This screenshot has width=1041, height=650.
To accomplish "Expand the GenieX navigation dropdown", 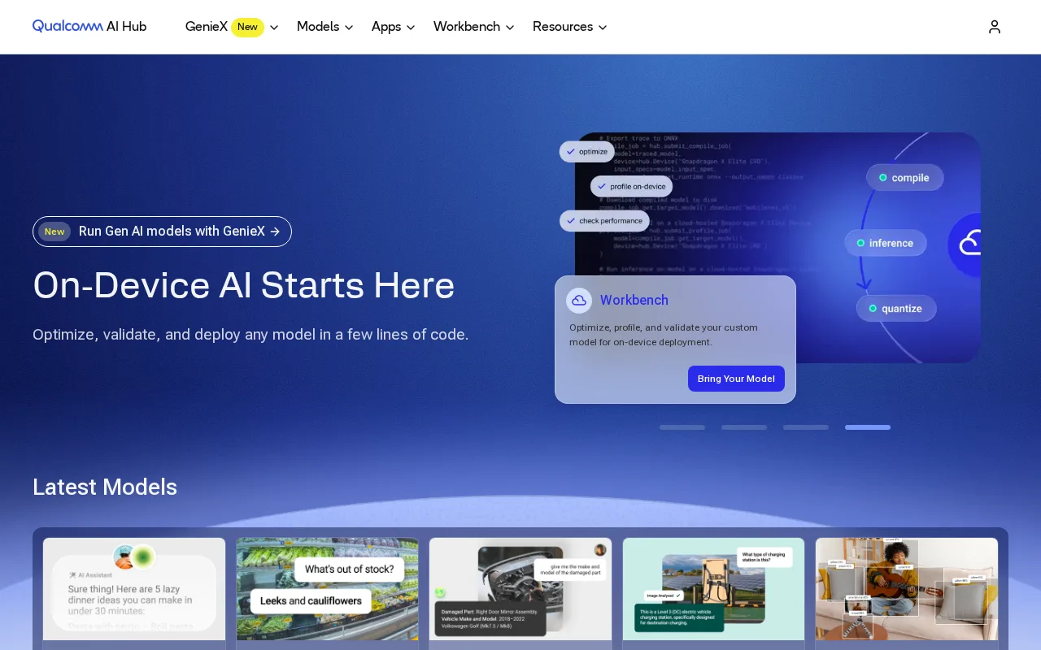I will tap(232, 27).
